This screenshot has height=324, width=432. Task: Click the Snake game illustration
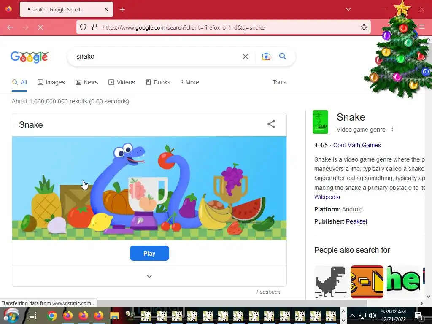point(149,188)
